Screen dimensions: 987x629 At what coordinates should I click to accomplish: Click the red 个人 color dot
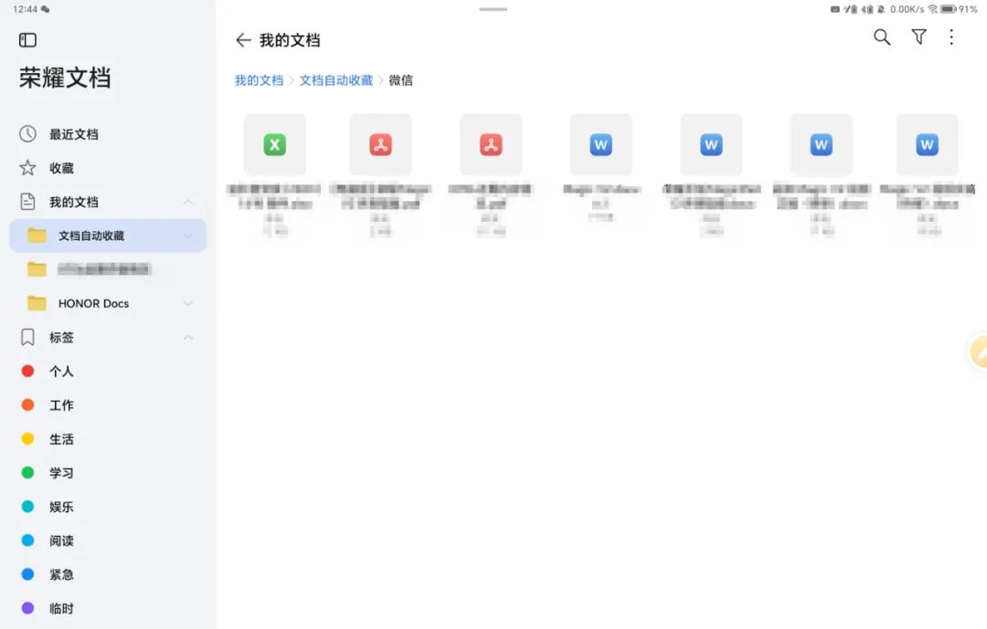27,372
